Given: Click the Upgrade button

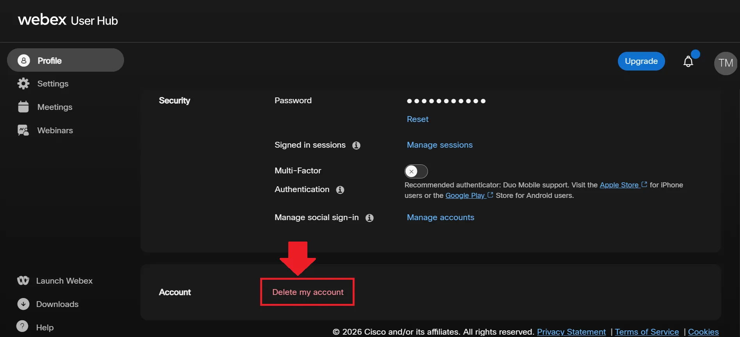Looking at the screenshot, I should (x=641, y=61).
